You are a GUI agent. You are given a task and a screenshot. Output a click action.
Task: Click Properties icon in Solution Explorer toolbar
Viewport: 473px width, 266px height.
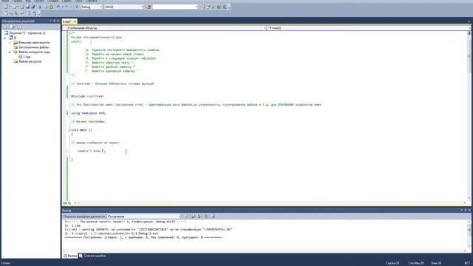[5, 27]
